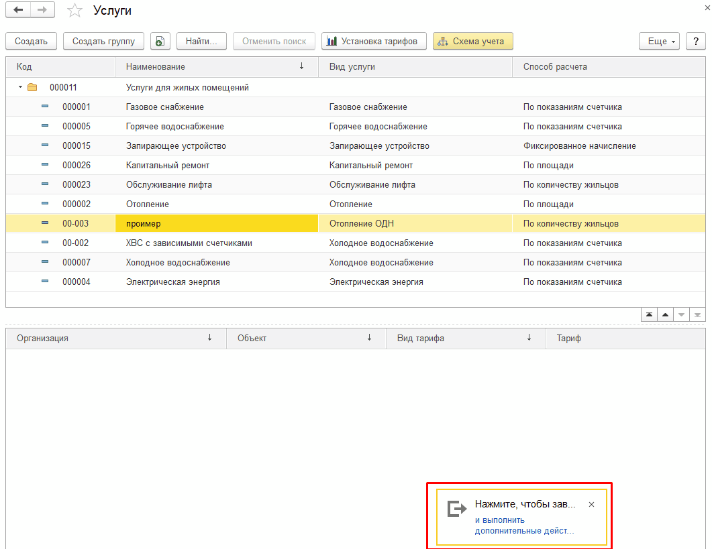712x549 pixels.
Task: Click the back navigation arrow
Action: coord(18,11)
